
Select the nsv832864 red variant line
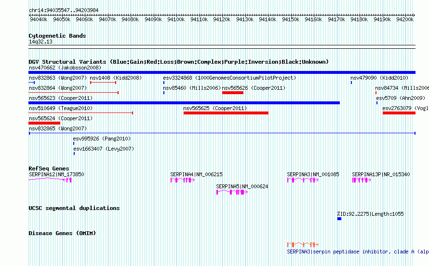point(73,93)
